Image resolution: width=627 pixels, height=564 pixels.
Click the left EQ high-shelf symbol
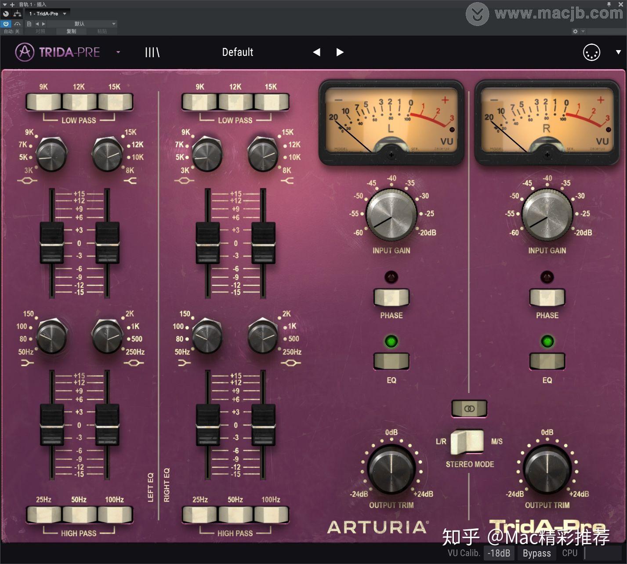point(130,181)
